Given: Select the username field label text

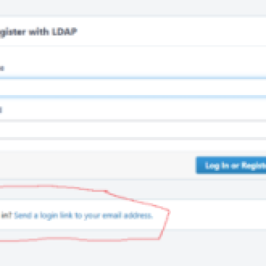Looking at the screenshot, I should click(2, 68).
